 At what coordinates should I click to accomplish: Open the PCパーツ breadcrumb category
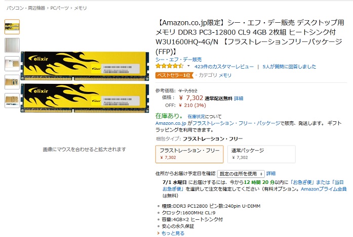[59, 8]
